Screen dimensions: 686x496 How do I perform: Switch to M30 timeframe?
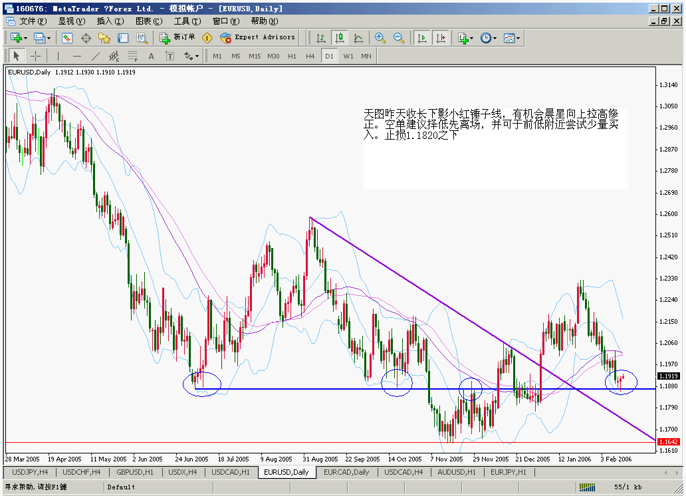pyautogui.click(x=273, y=56)
